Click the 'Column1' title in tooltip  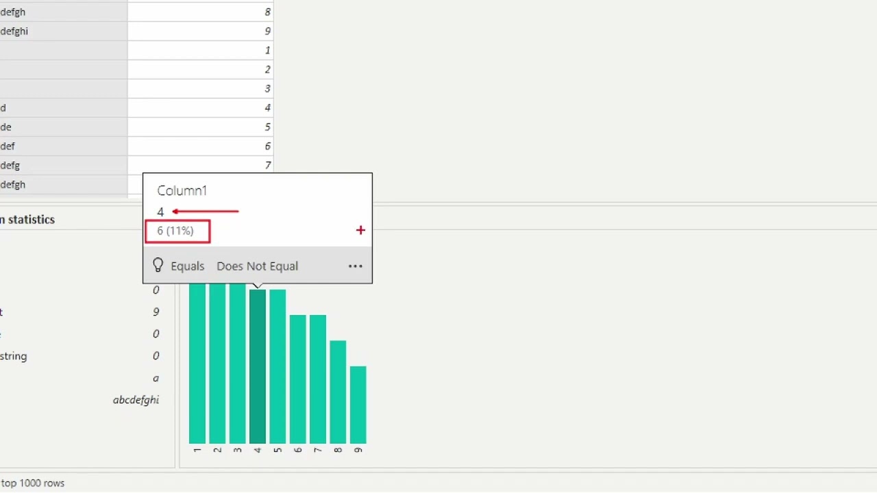tap(182, 190)
